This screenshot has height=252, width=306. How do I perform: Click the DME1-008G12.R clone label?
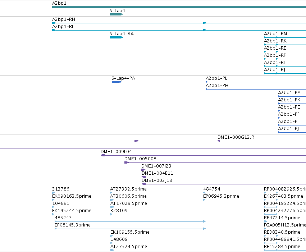[236, 137]
